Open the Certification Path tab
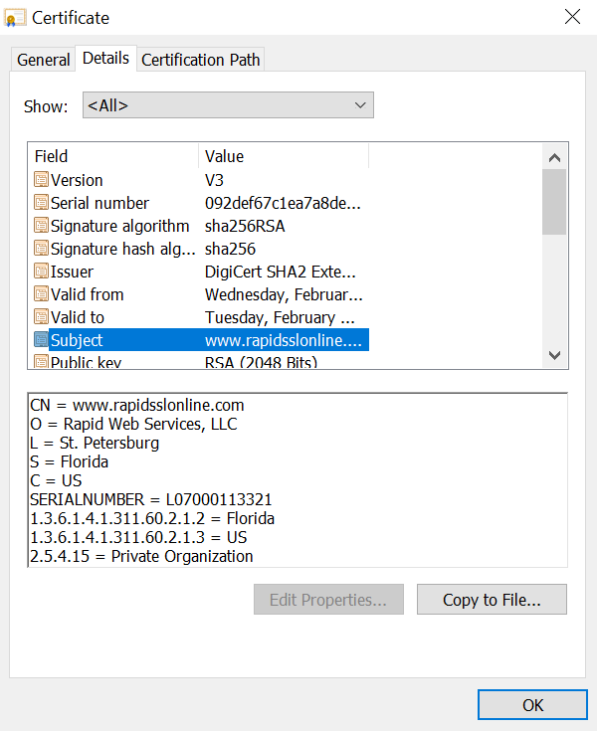Image resolution: width=597 pixels, height=731 pixels. point(201,60)
